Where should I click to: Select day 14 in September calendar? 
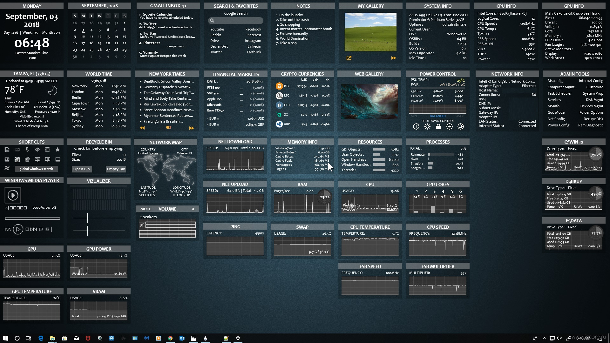116,37
